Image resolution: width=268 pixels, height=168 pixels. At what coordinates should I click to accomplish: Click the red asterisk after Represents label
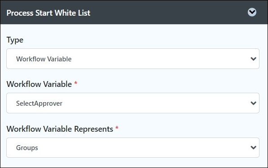pyautogui.click(x=117, y=128)
